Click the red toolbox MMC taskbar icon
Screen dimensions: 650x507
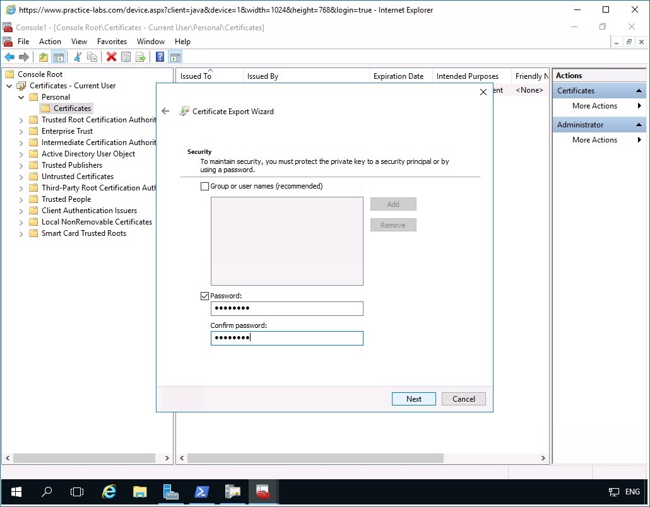[x=263, y=492]
